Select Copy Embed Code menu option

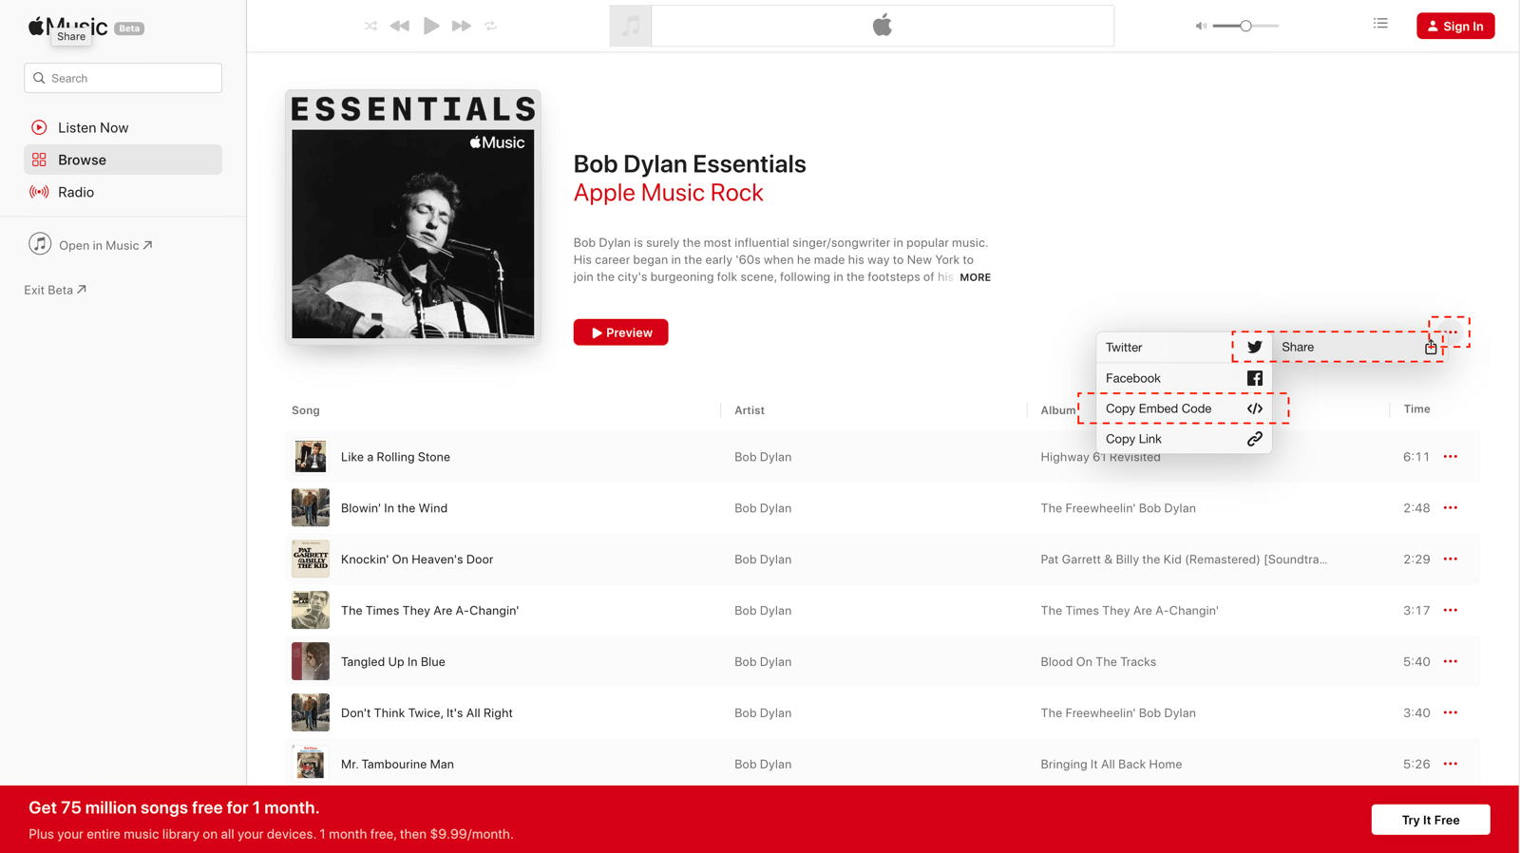[x=1183, y=408]
